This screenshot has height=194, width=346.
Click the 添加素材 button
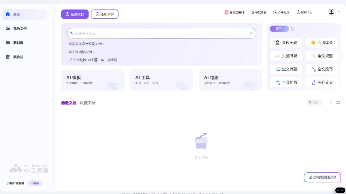click(105, 14)
